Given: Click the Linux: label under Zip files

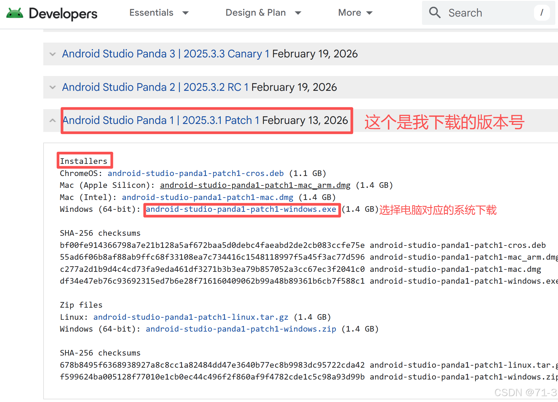Looking at the screenshot, I should [74, 317].
